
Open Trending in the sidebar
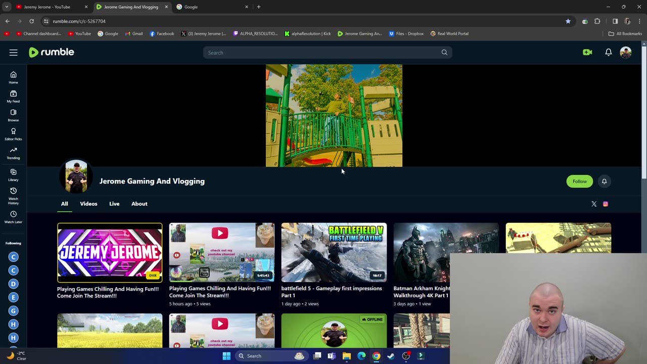click(x=13, y=153)
